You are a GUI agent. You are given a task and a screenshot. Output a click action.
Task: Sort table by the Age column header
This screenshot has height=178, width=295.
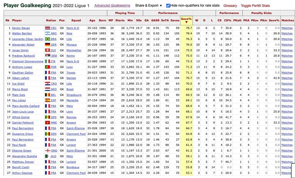(92, 20)
